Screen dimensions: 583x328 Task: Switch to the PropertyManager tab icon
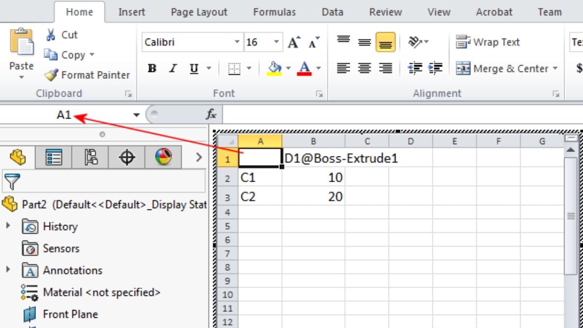coord(53,157)
